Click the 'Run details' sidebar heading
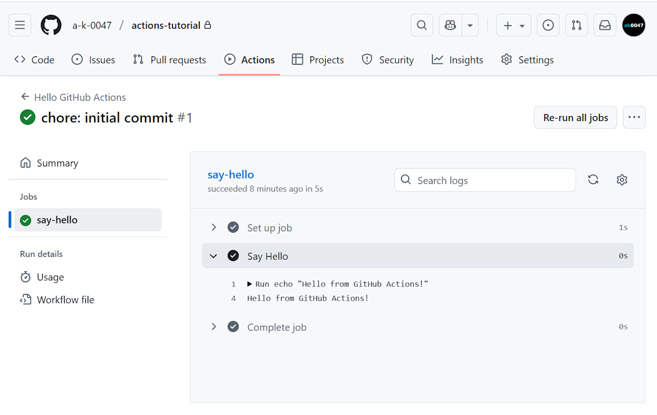Viewport: 657px width, 415px height. (41, 254)
